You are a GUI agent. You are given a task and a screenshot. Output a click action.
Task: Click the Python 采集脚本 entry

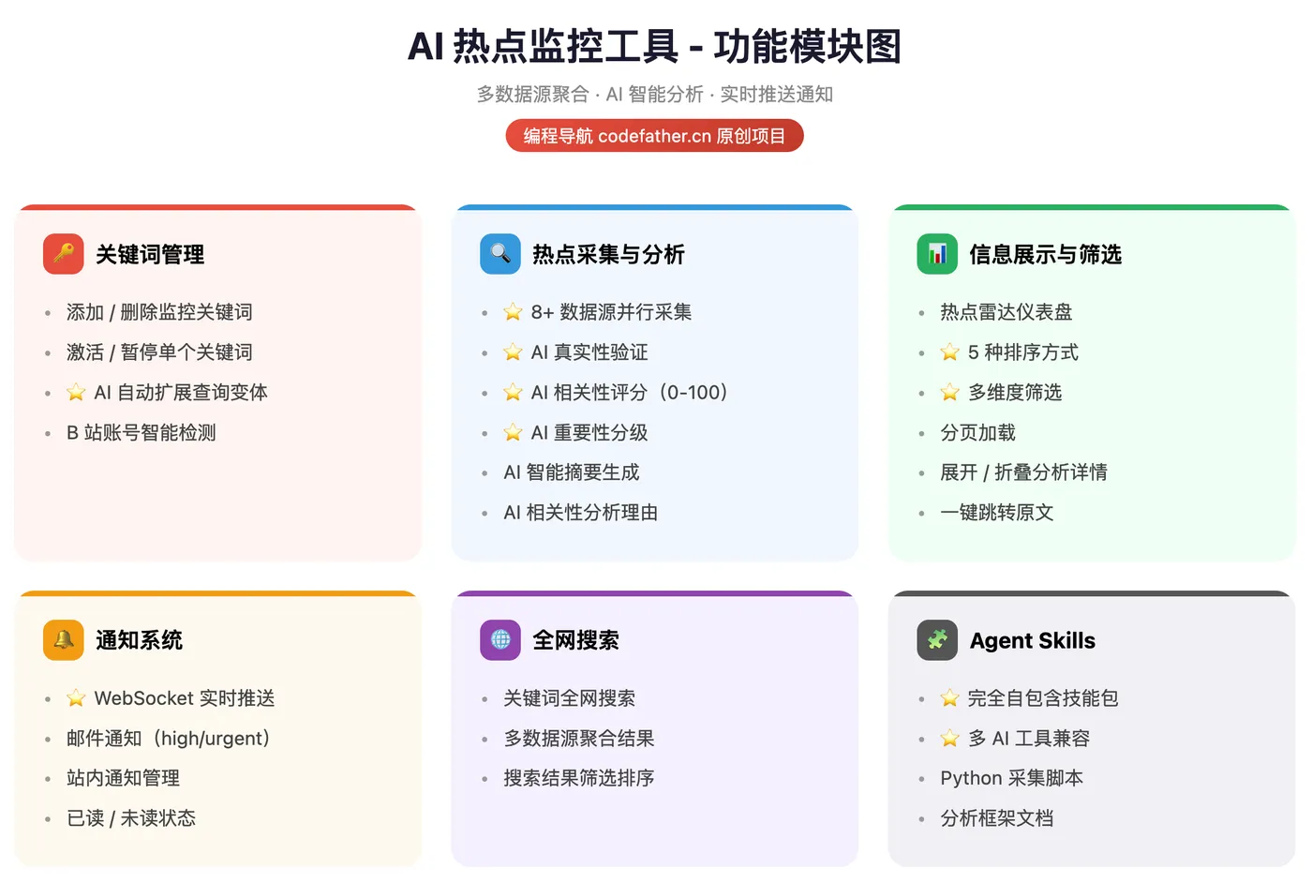(x=1011, y=778)
